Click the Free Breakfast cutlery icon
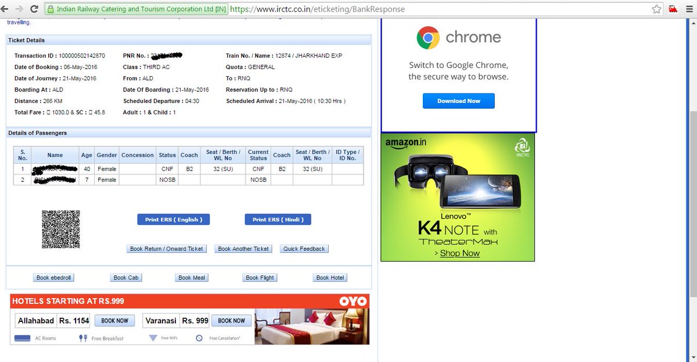 pyautogui.click(x=82, y=338)
